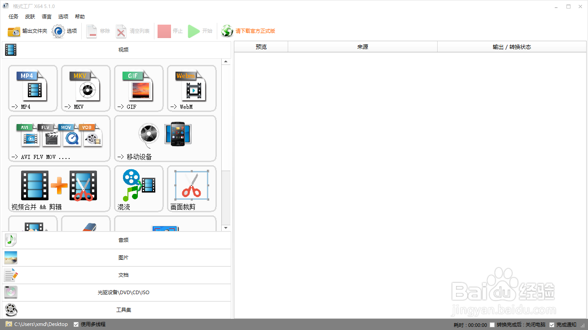The height and width of the screenshot is (330, 588).
Task: Click the picture category landscape icon
Action: click(11, 257)
